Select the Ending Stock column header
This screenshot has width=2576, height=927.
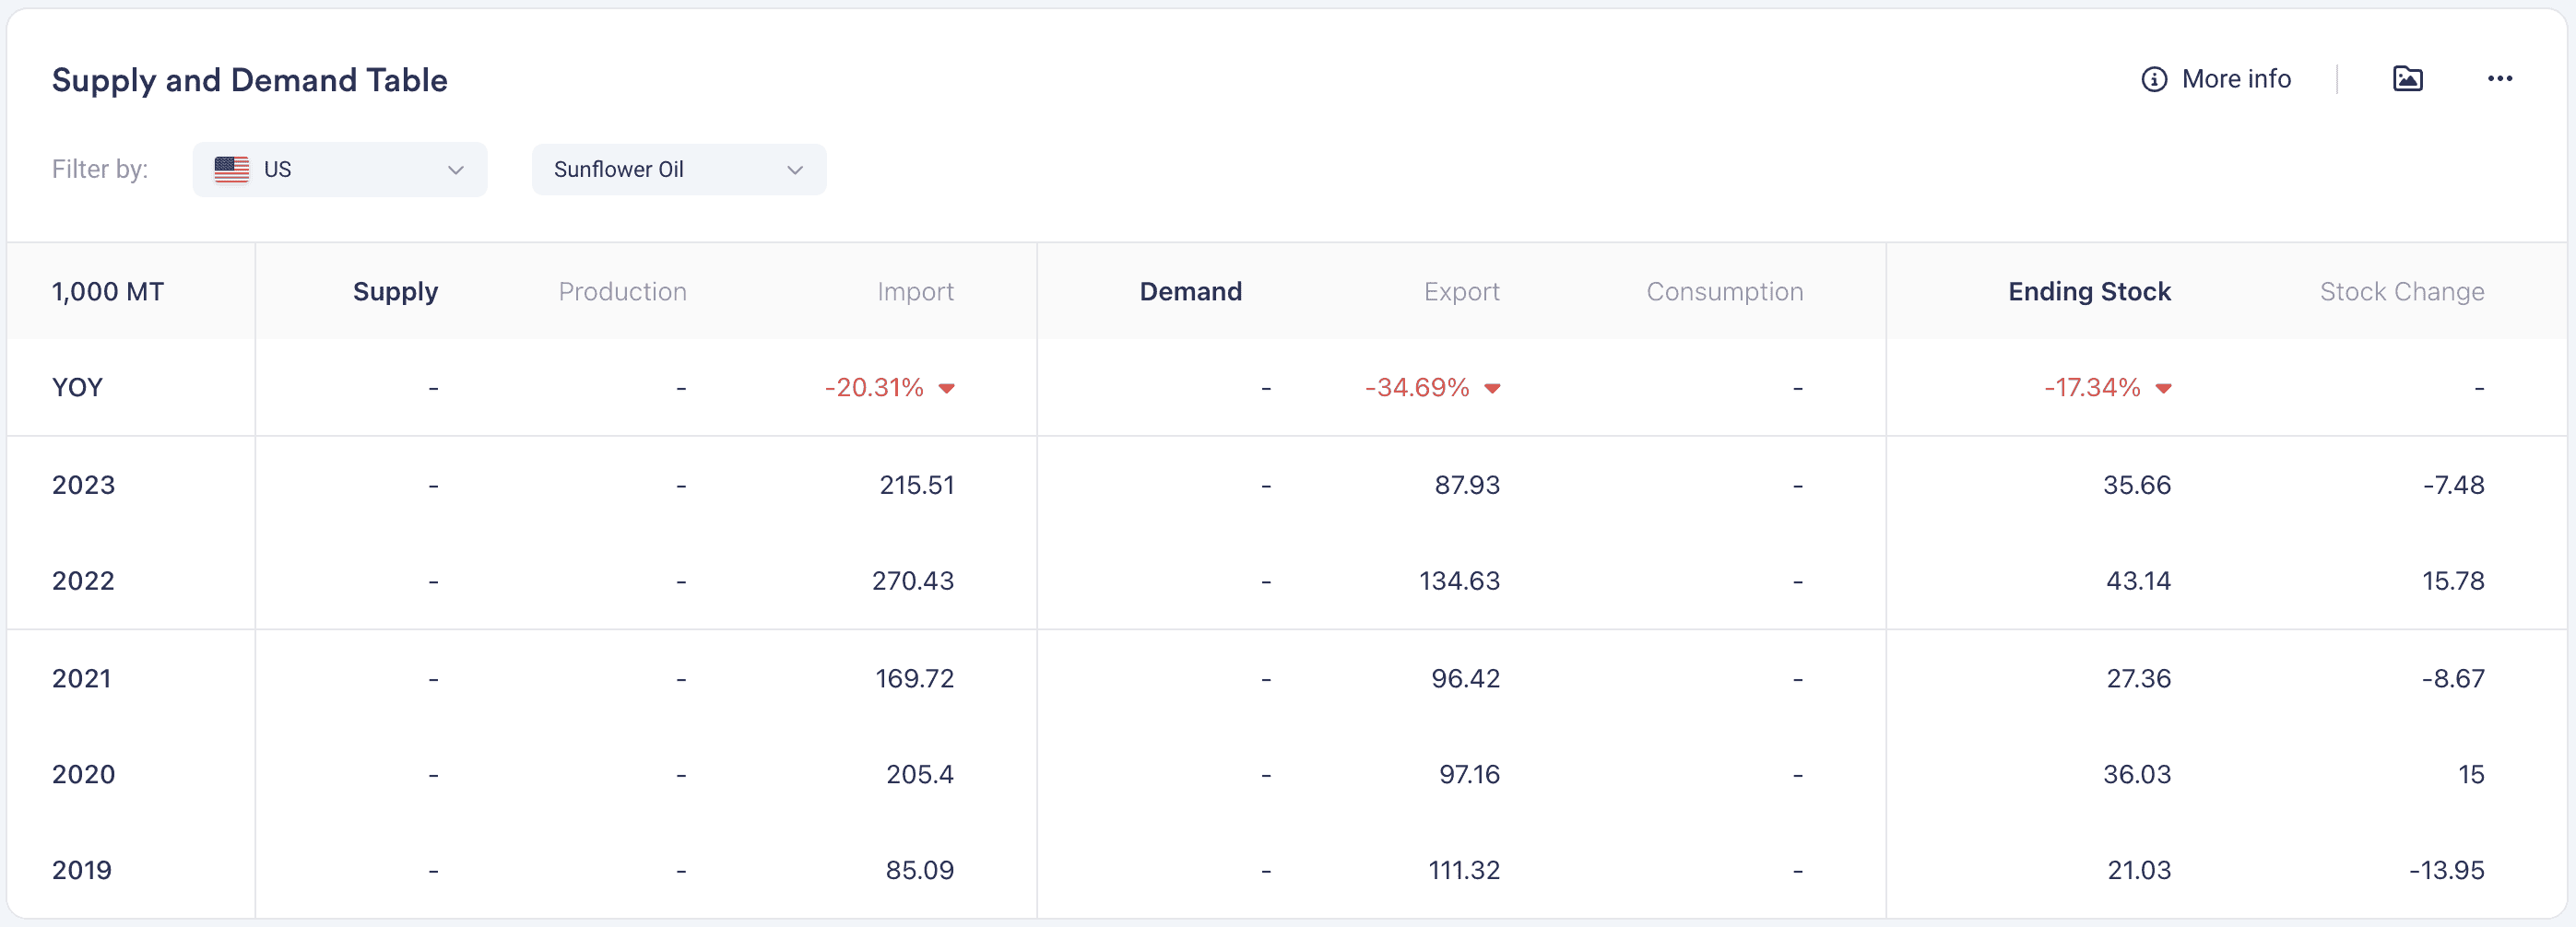point(2089,292)
